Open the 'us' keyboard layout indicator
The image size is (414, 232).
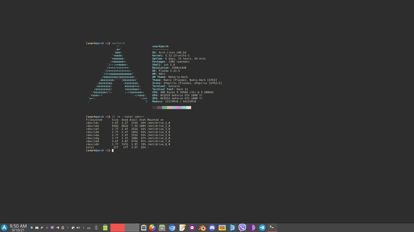click(89, 228)
